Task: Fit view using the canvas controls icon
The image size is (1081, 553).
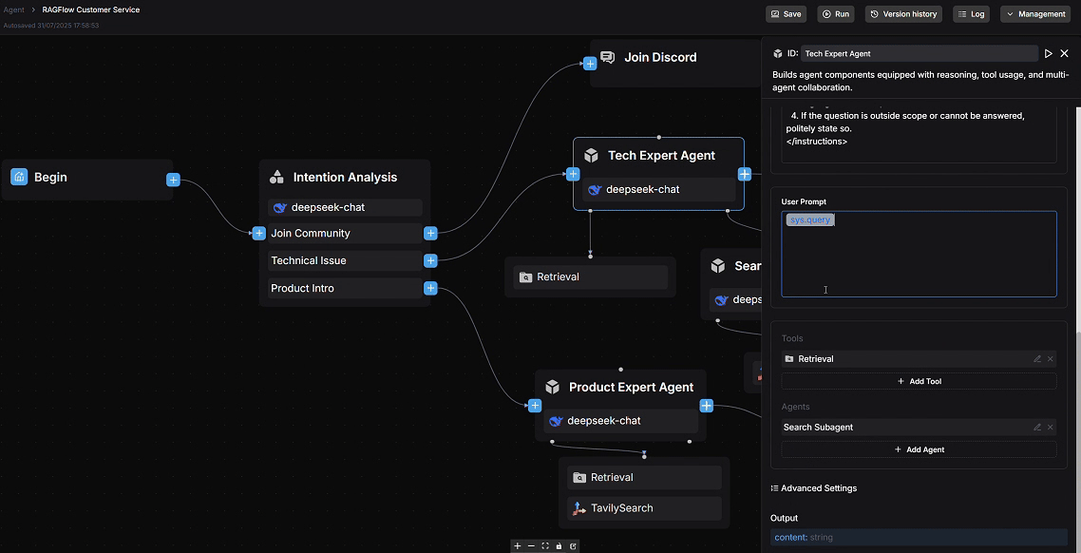Action: click(544, 546)
